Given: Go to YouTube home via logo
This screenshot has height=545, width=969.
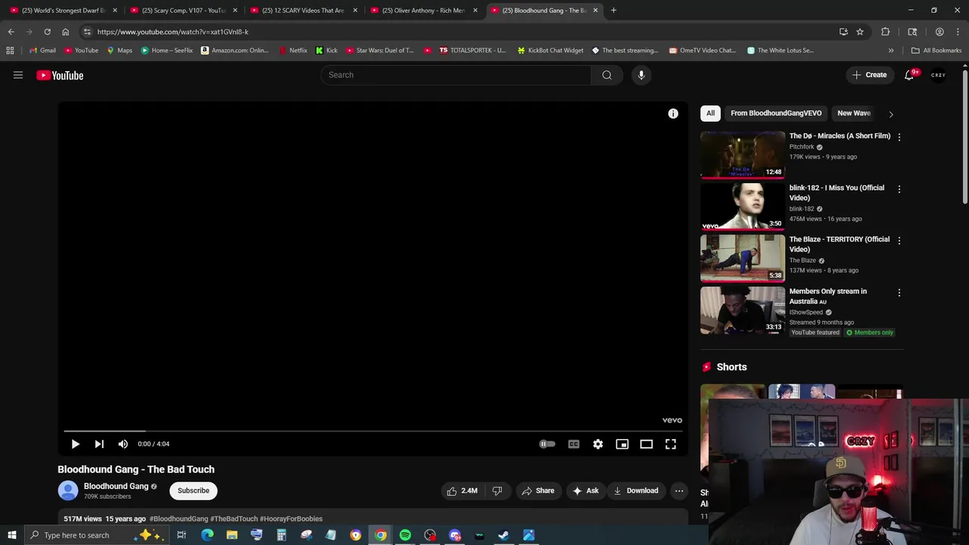Looking at the screenshot, I should pyautogui.click(x=60, y=75).
